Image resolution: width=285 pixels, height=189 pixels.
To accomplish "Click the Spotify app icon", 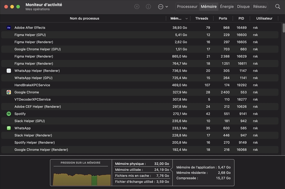I will [x=9, y=114].
